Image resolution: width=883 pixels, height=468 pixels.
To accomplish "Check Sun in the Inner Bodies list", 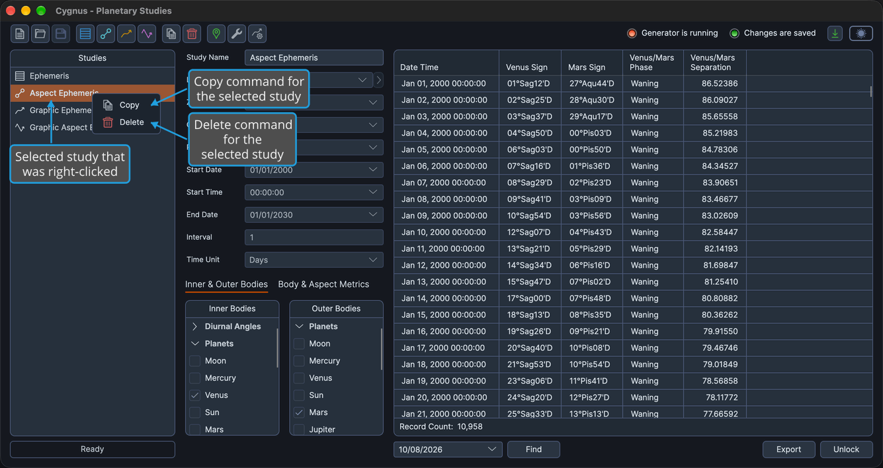I will tap(195, 412).
